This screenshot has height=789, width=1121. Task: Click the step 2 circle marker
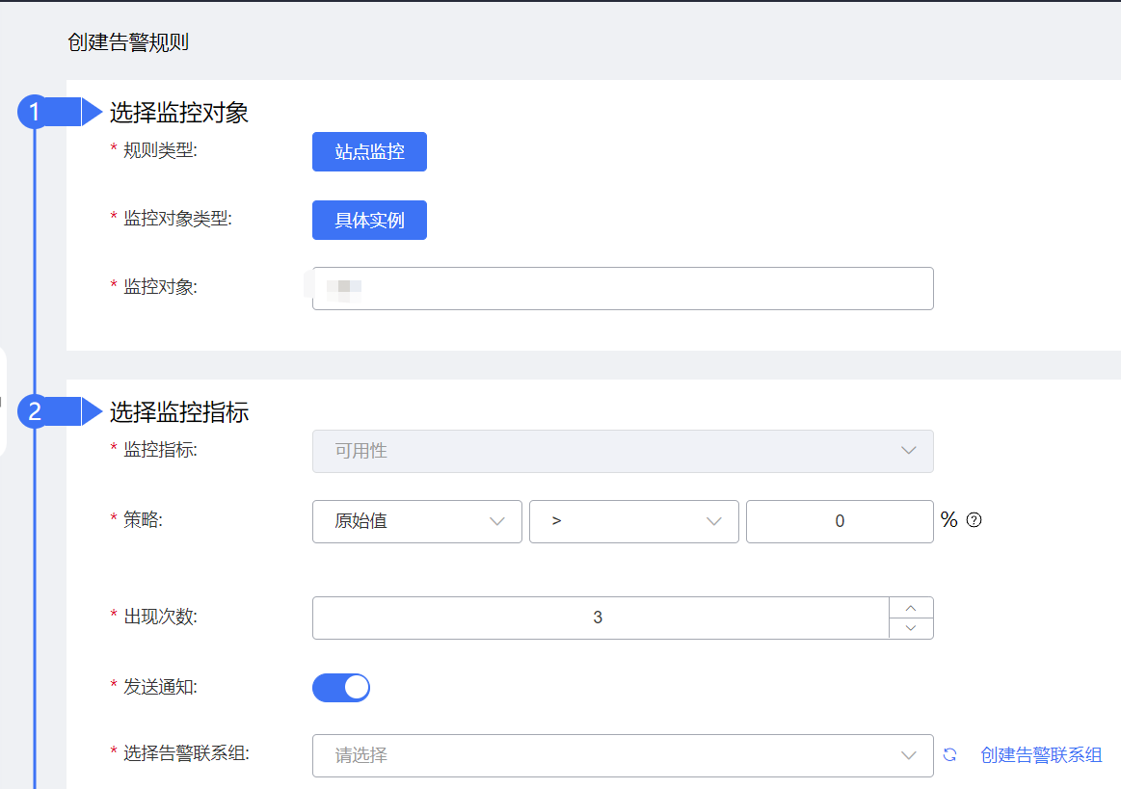(35, 412)
